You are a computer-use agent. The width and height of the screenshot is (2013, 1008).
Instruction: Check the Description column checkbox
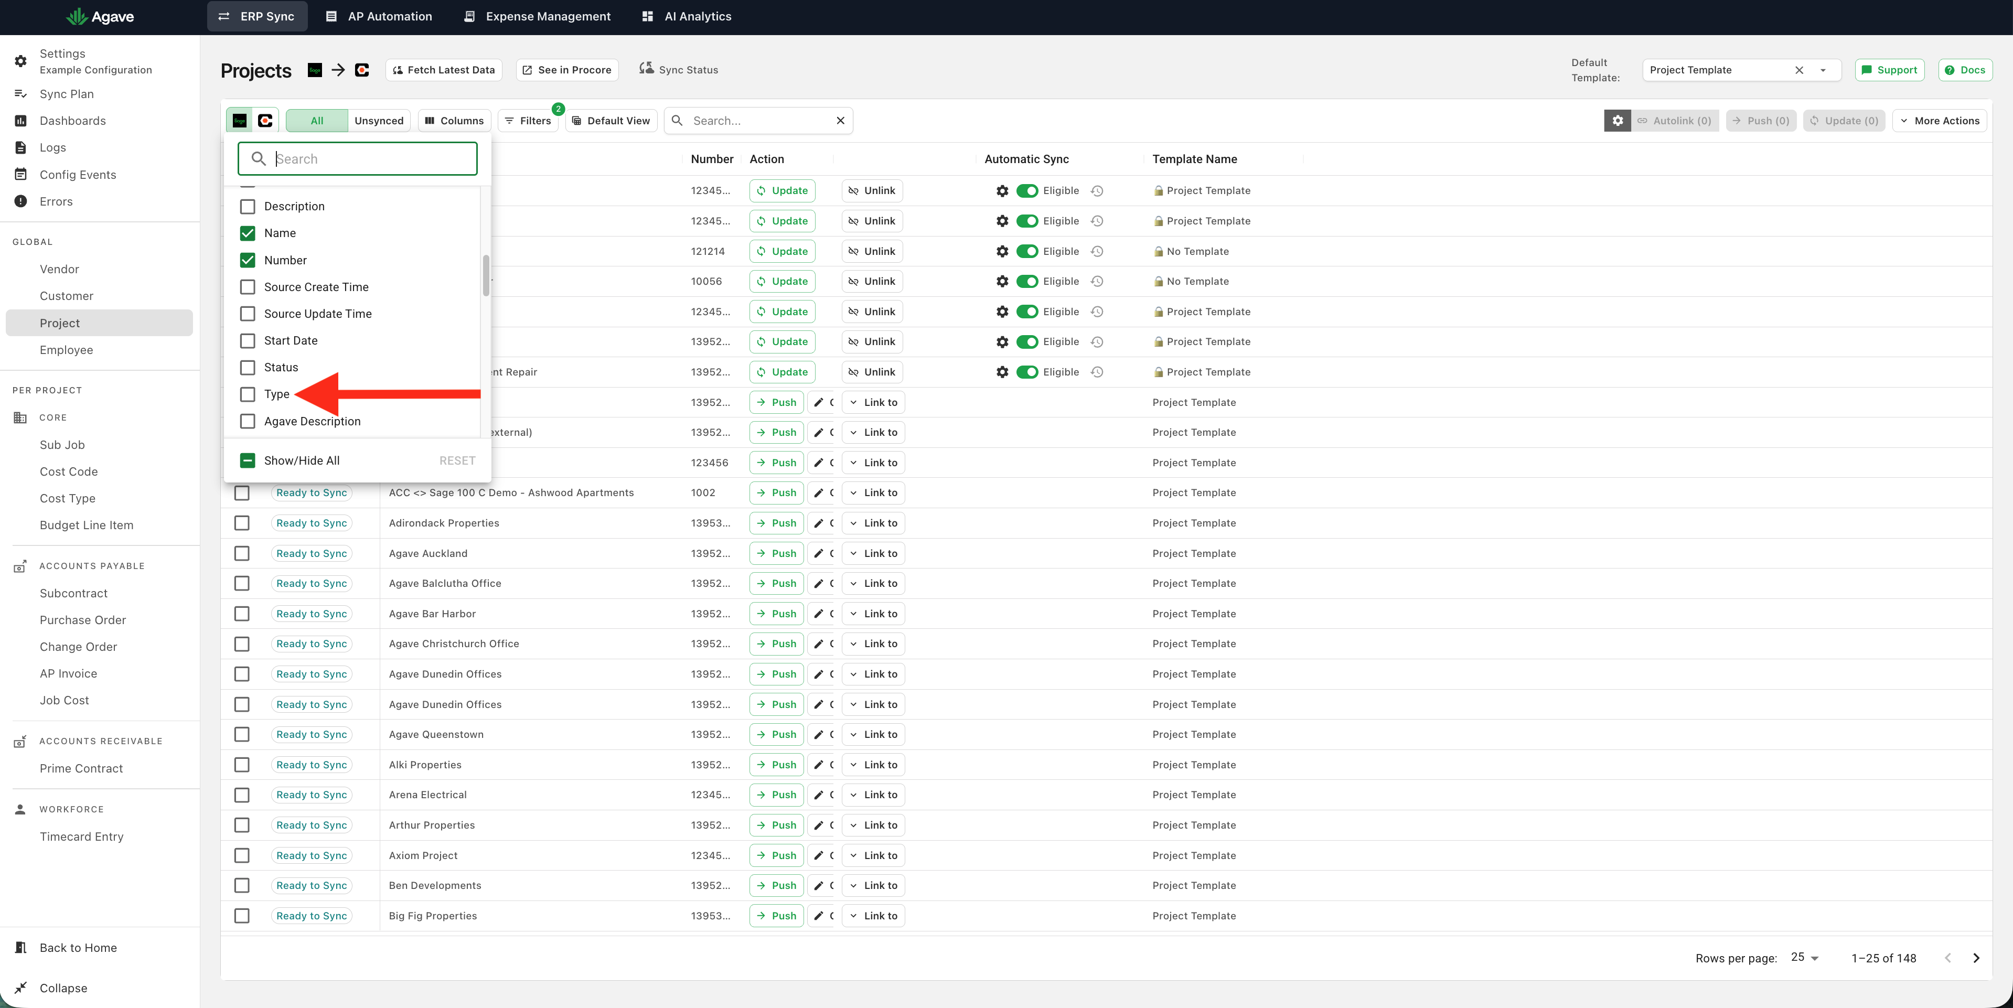point(248,206)
